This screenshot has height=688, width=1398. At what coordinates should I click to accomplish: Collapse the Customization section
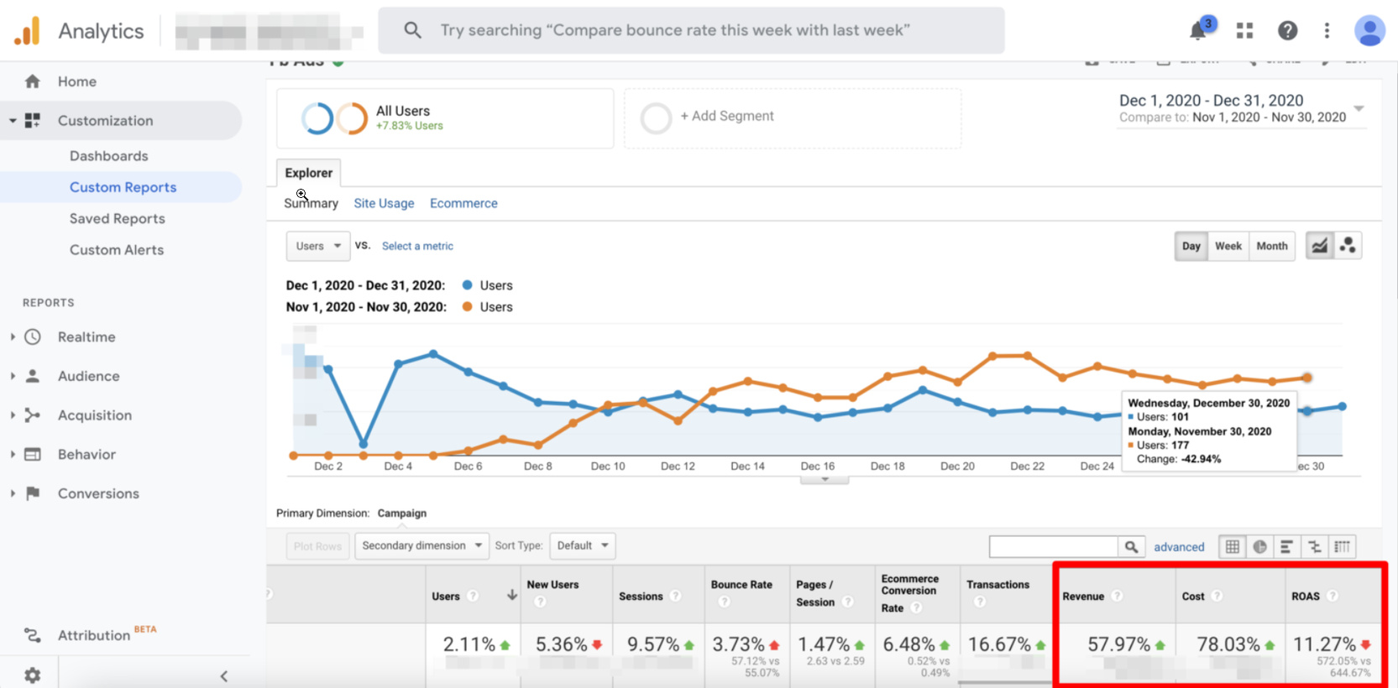coord(13,121)
